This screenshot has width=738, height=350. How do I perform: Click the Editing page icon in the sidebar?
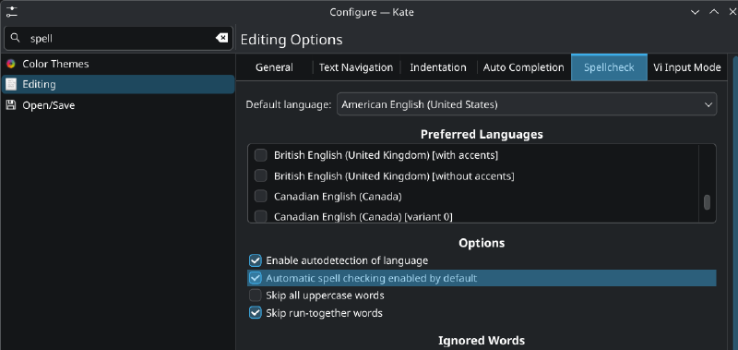pos(11,84)
